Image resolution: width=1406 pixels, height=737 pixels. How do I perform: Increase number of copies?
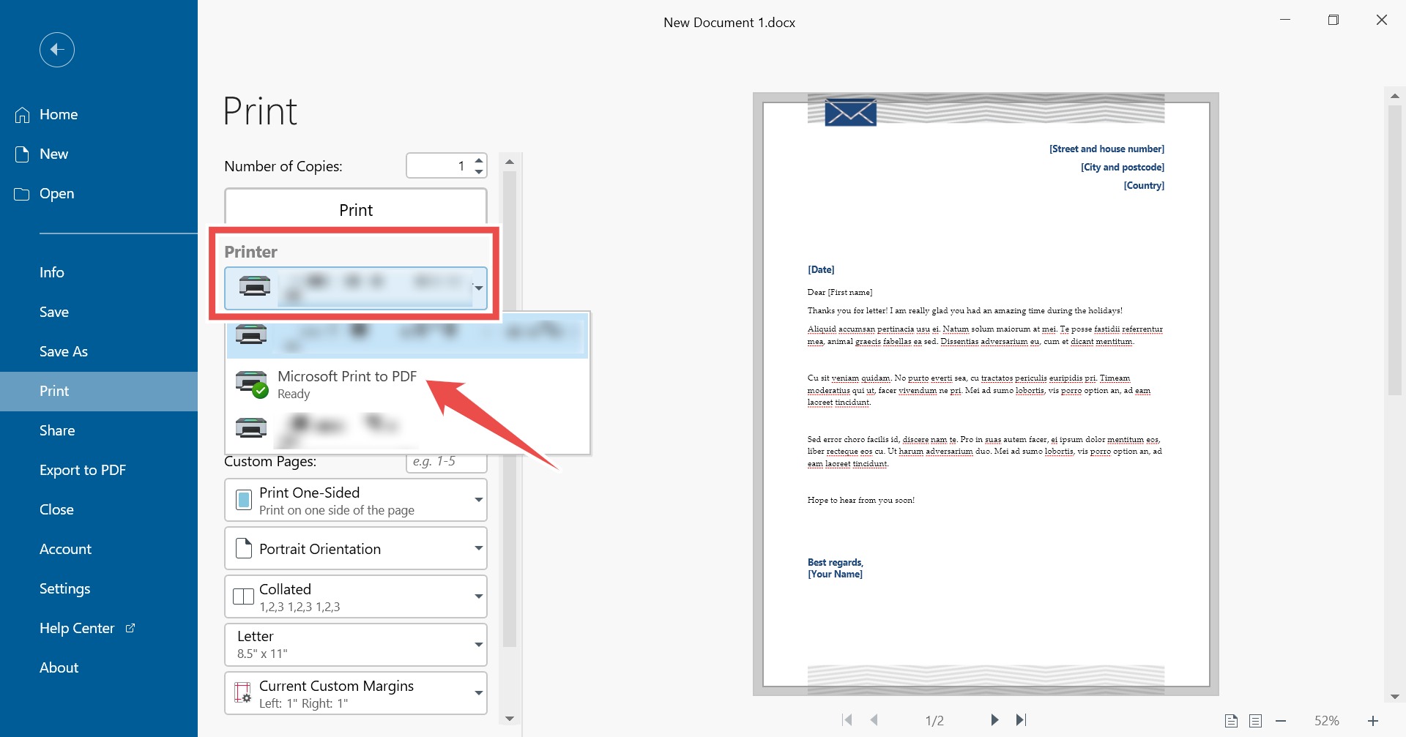click(x=478, y=160)
